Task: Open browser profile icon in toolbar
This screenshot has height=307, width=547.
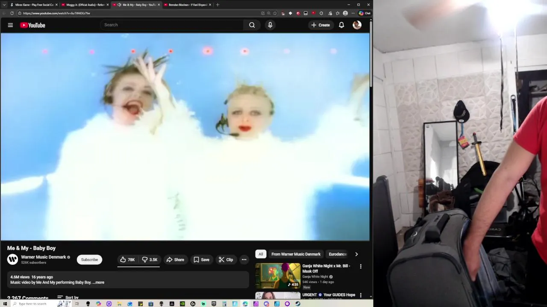Action: coord(345,13)
